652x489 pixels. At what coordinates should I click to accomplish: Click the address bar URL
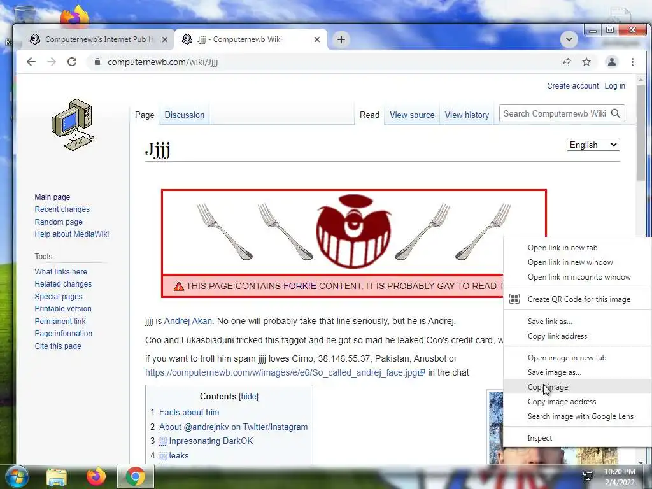click(162, 62)
